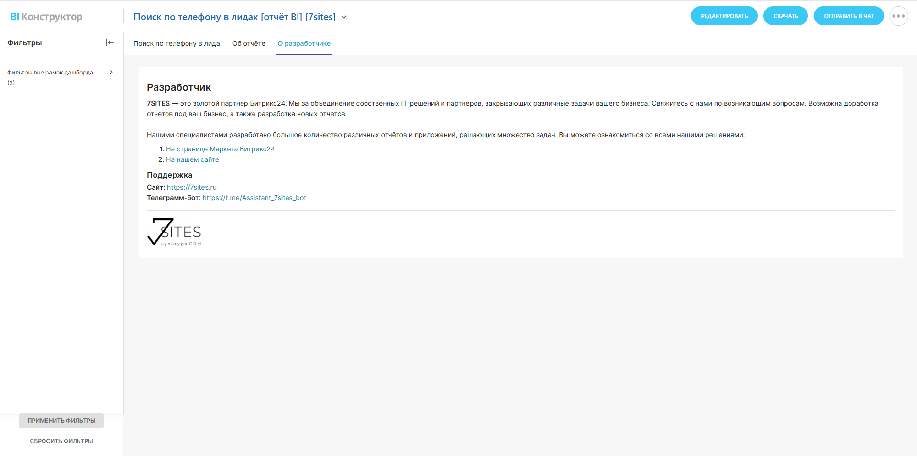Open the Telegram bot Assistant_7sites_bot link
The width and height of the screenshot is (917, 456).
pyautogui.click(x=254, y=198)
